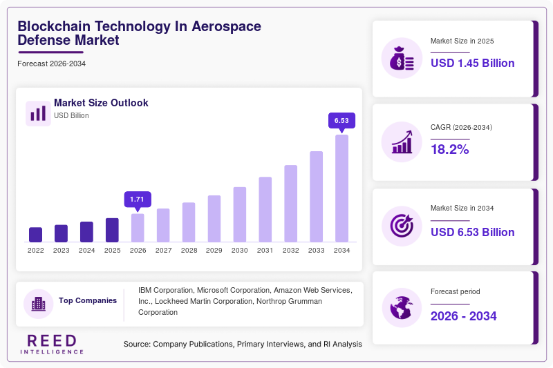Select the 2032 bar in the chart
The height and width of the screenshot is (368, 553).
coord(290,204)
